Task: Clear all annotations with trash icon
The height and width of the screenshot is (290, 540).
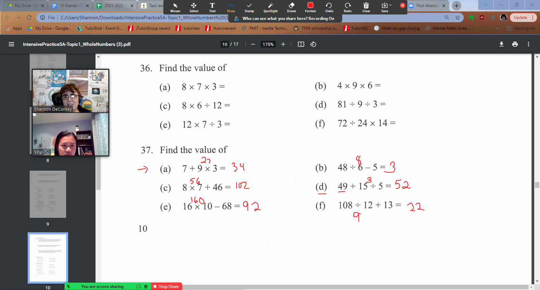Action: click(366, 7)
